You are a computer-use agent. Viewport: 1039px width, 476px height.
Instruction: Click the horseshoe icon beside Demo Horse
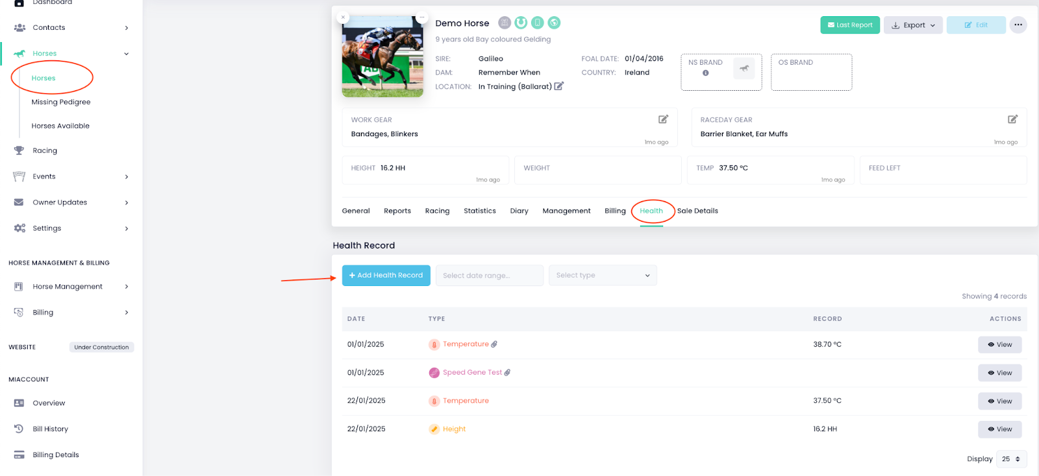coord(521,23)
